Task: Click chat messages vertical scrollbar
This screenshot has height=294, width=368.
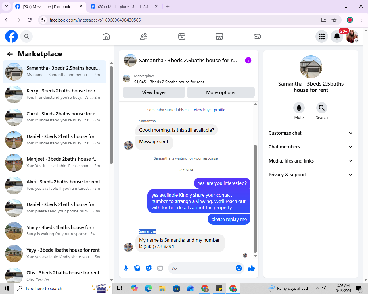Action: pyautogui.click(x=255, y=199)
